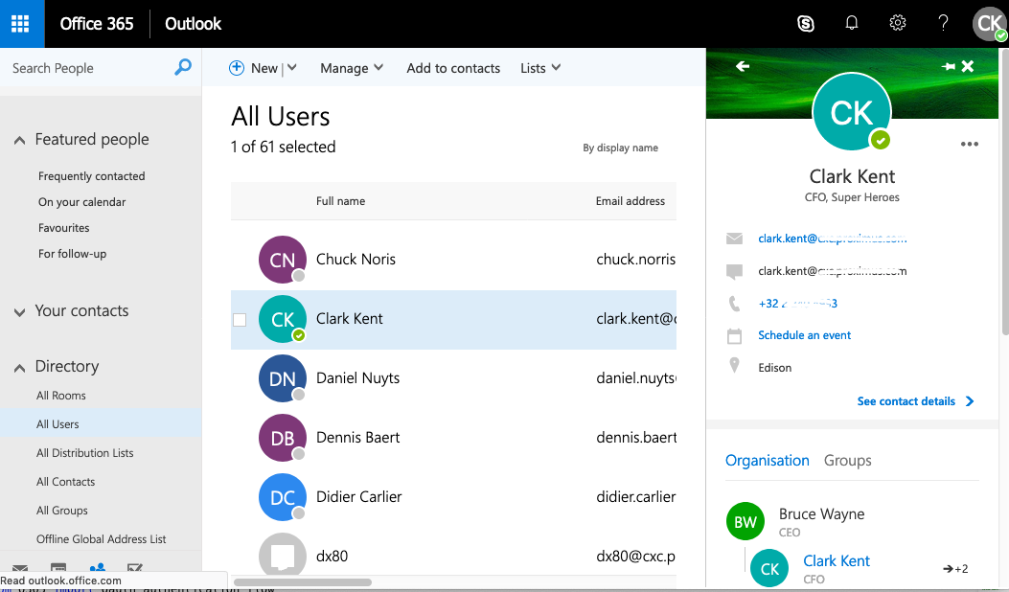This screenshot has height=592, width=1009.
Task: Click Add to contacts
Action: pyautogui.click(x=453, y=68)
